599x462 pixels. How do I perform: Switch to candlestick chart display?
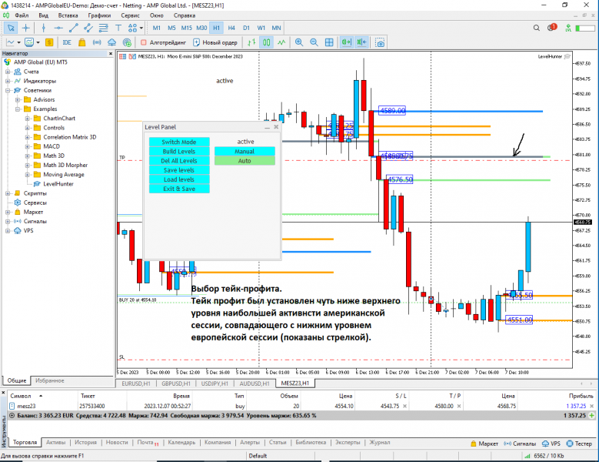coord(266,42)
